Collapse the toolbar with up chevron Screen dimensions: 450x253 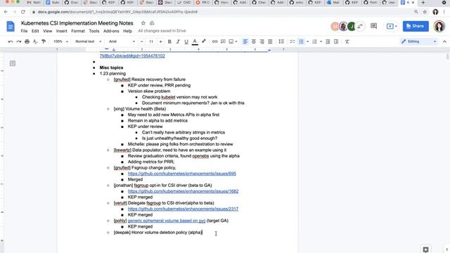[444, 41]
